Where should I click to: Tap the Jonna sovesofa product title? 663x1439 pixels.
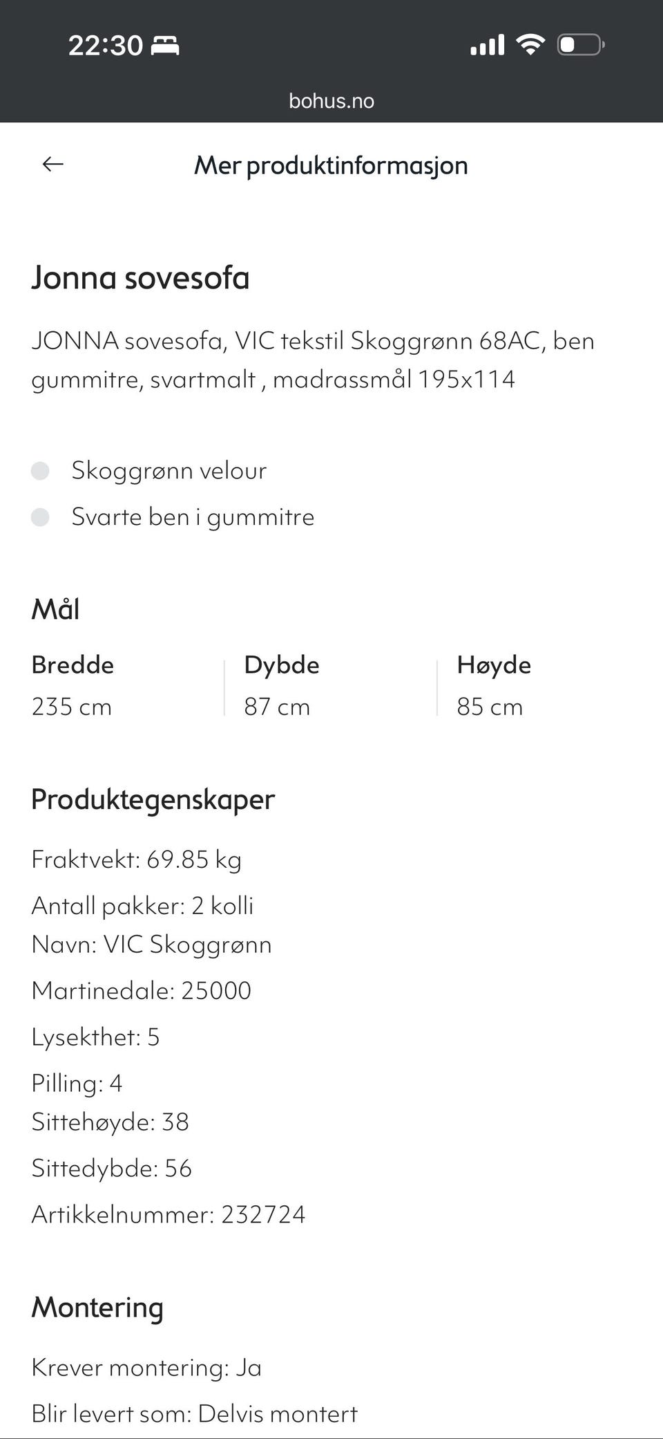[142, 278]
